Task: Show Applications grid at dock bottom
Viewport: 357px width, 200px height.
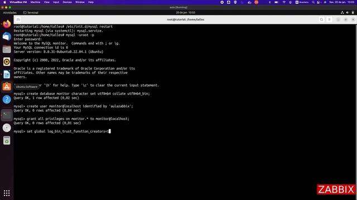Action: (7, 193)
